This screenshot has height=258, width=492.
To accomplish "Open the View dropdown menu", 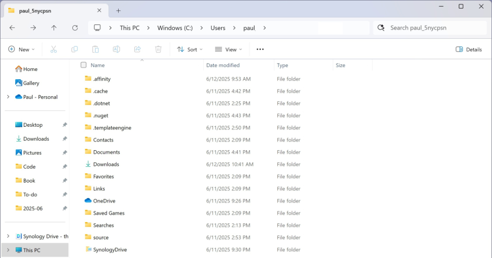I will tap(228, 49).
